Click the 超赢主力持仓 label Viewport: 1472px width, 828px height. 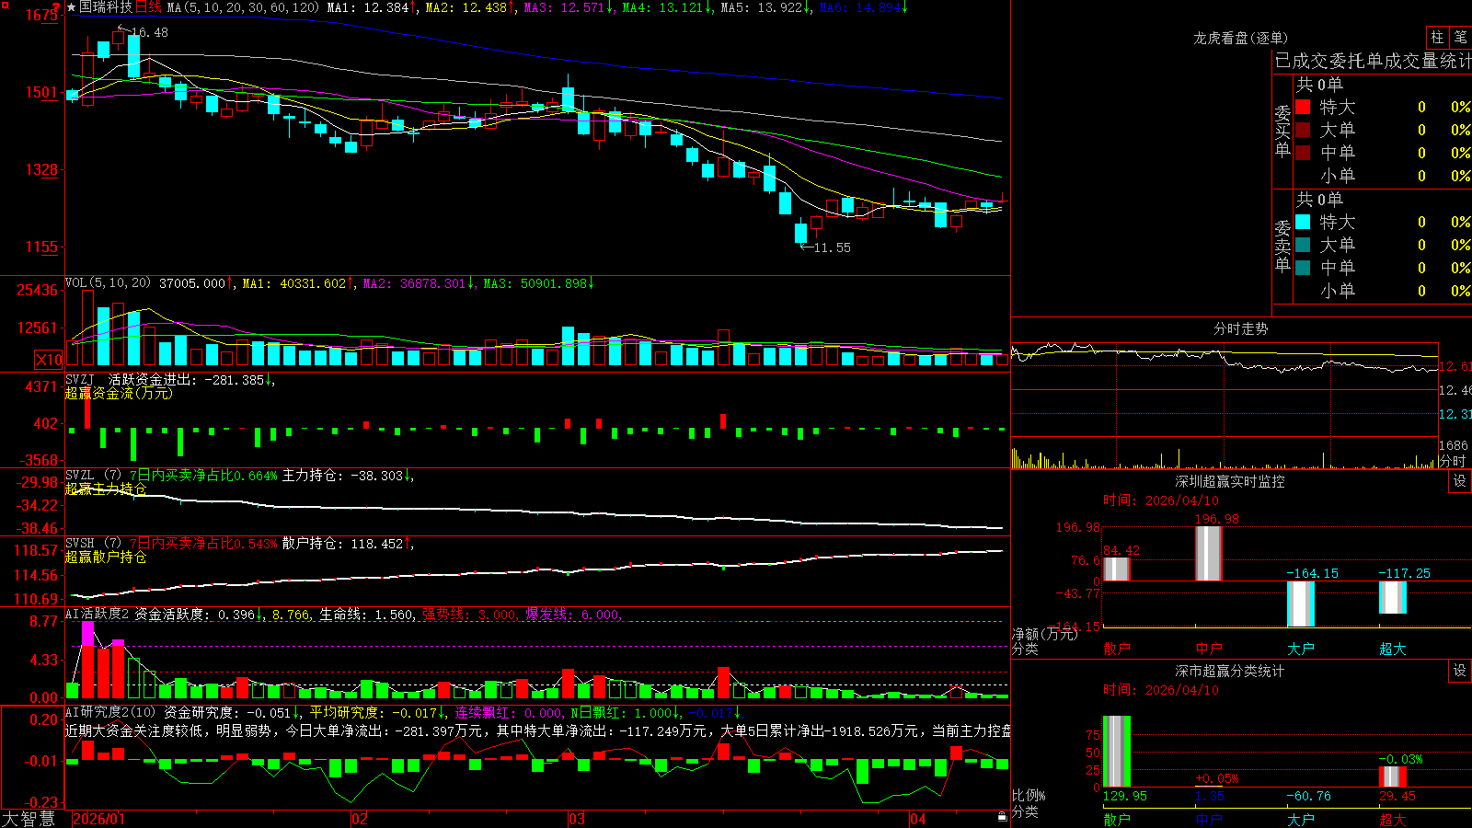coord(106,489)
